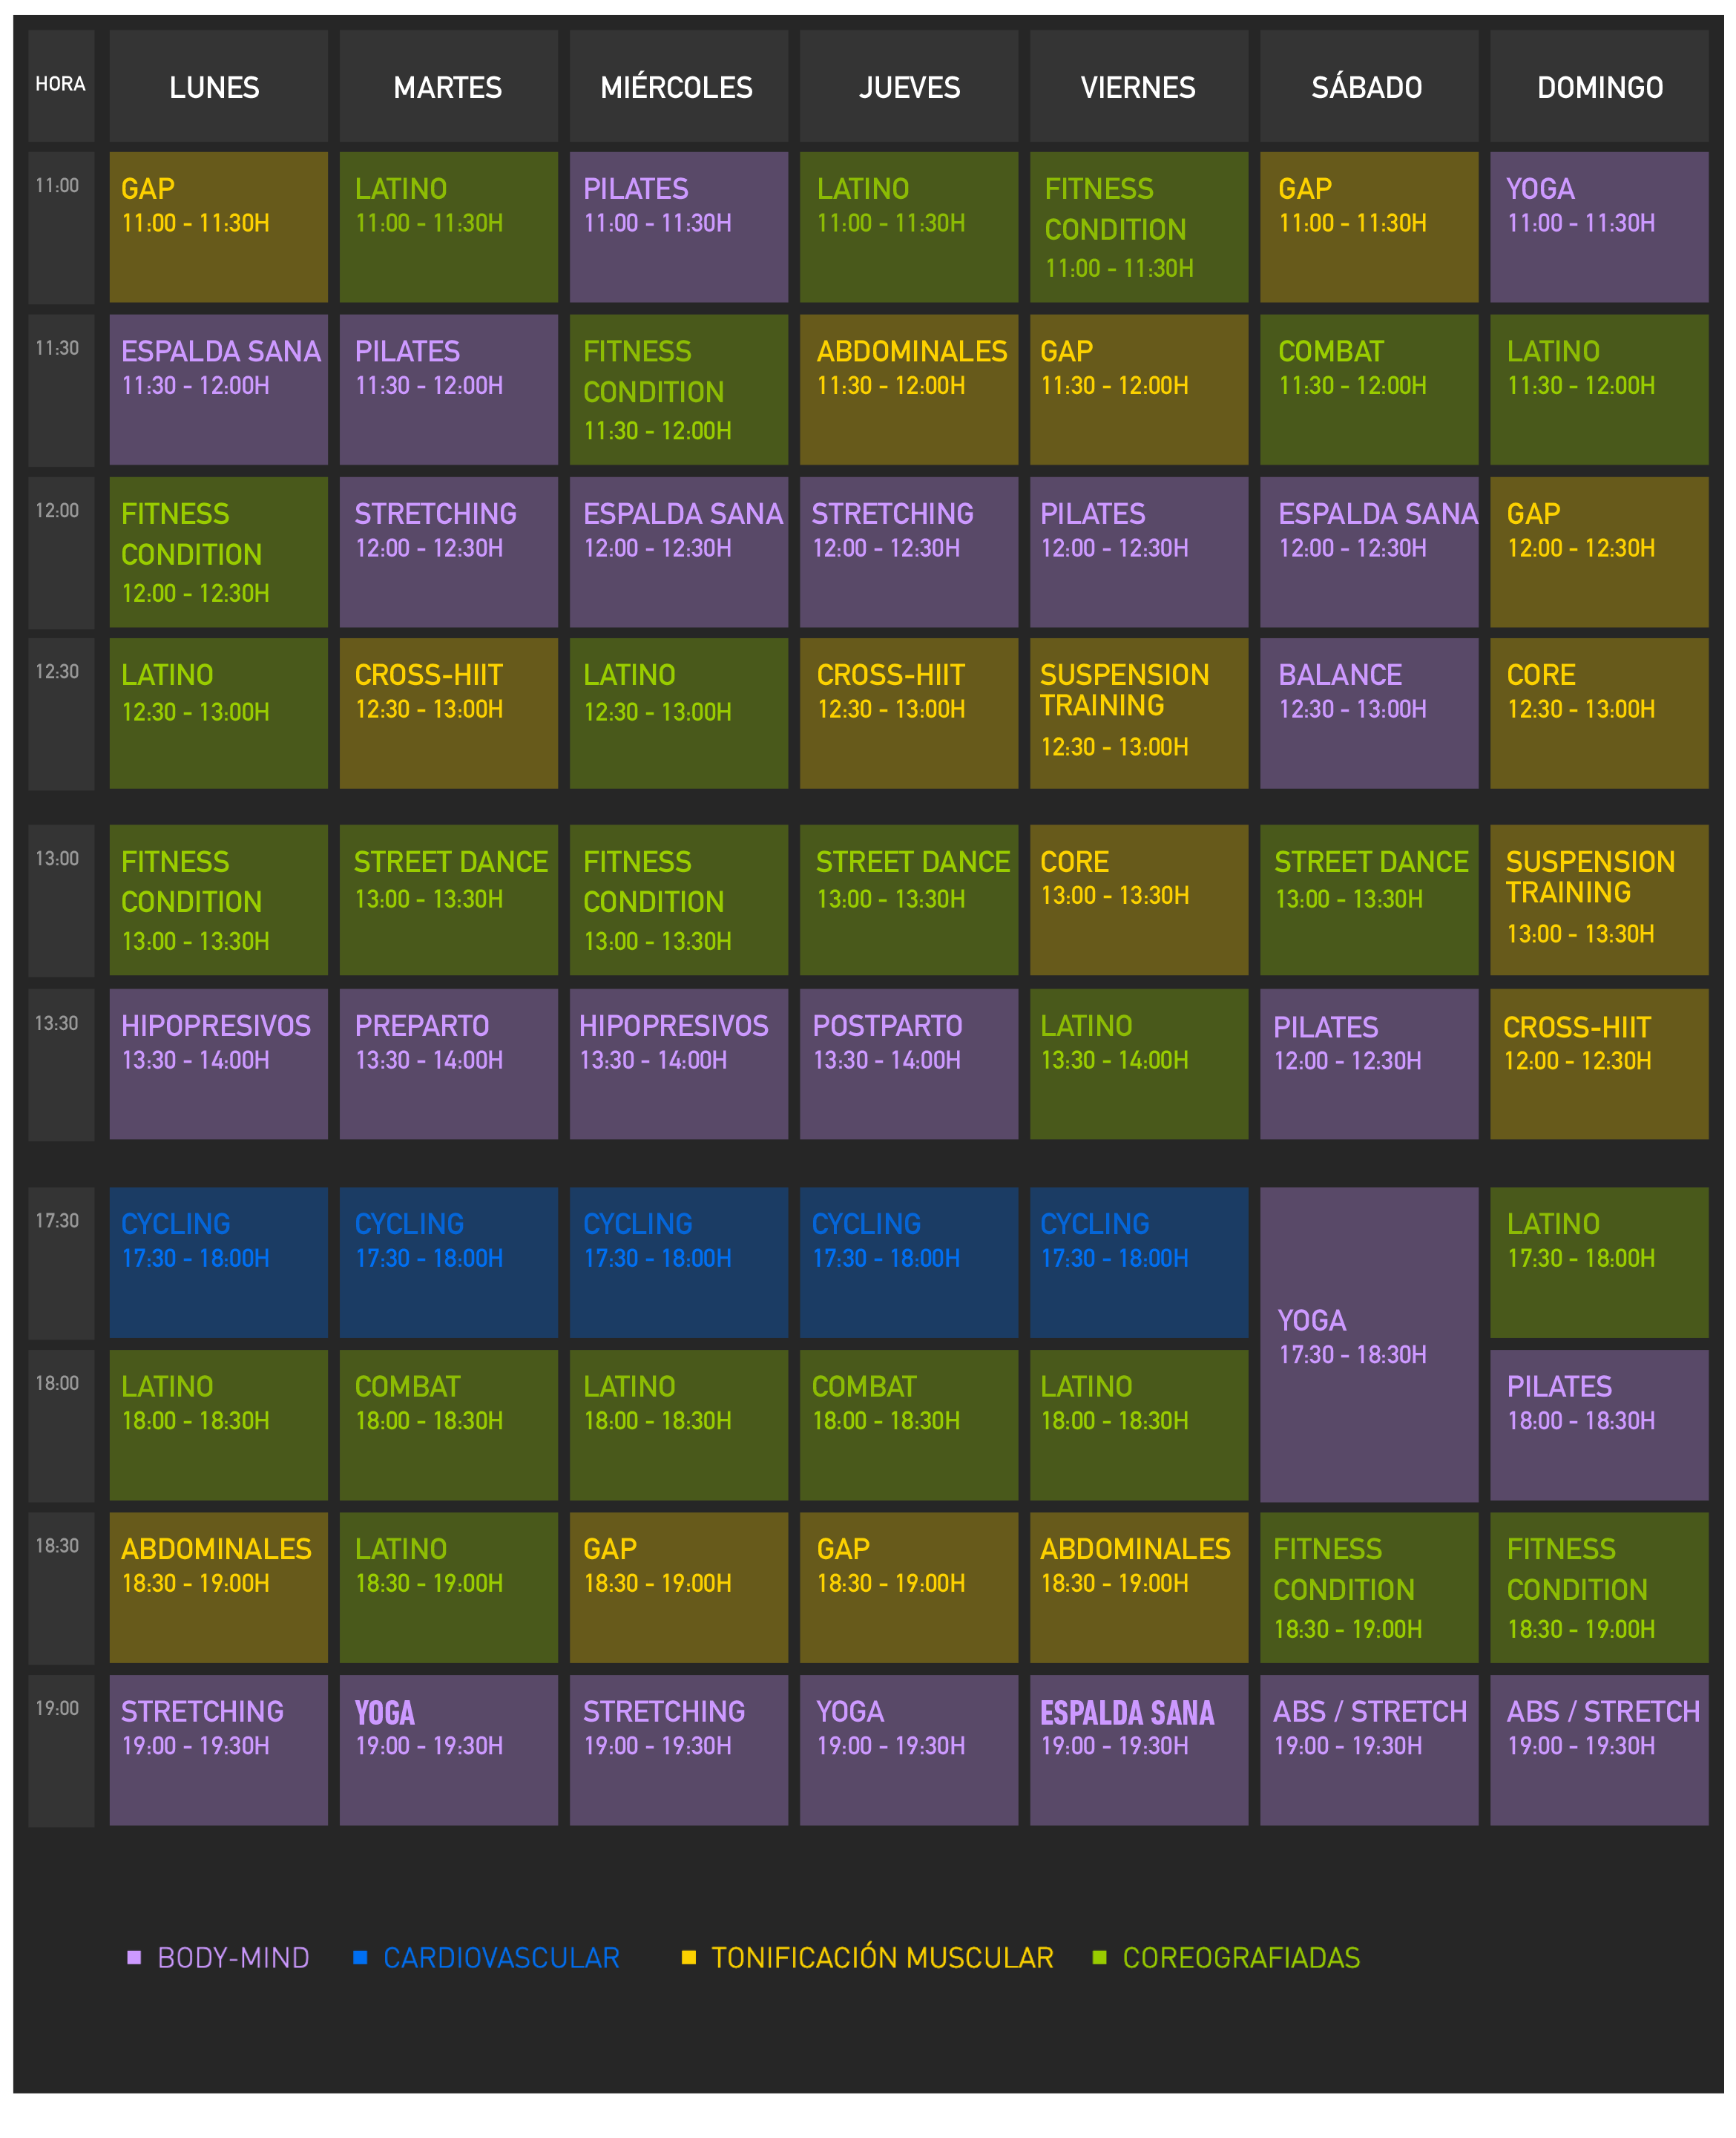Open Monday CYCLING 17:30 class

218,1262
